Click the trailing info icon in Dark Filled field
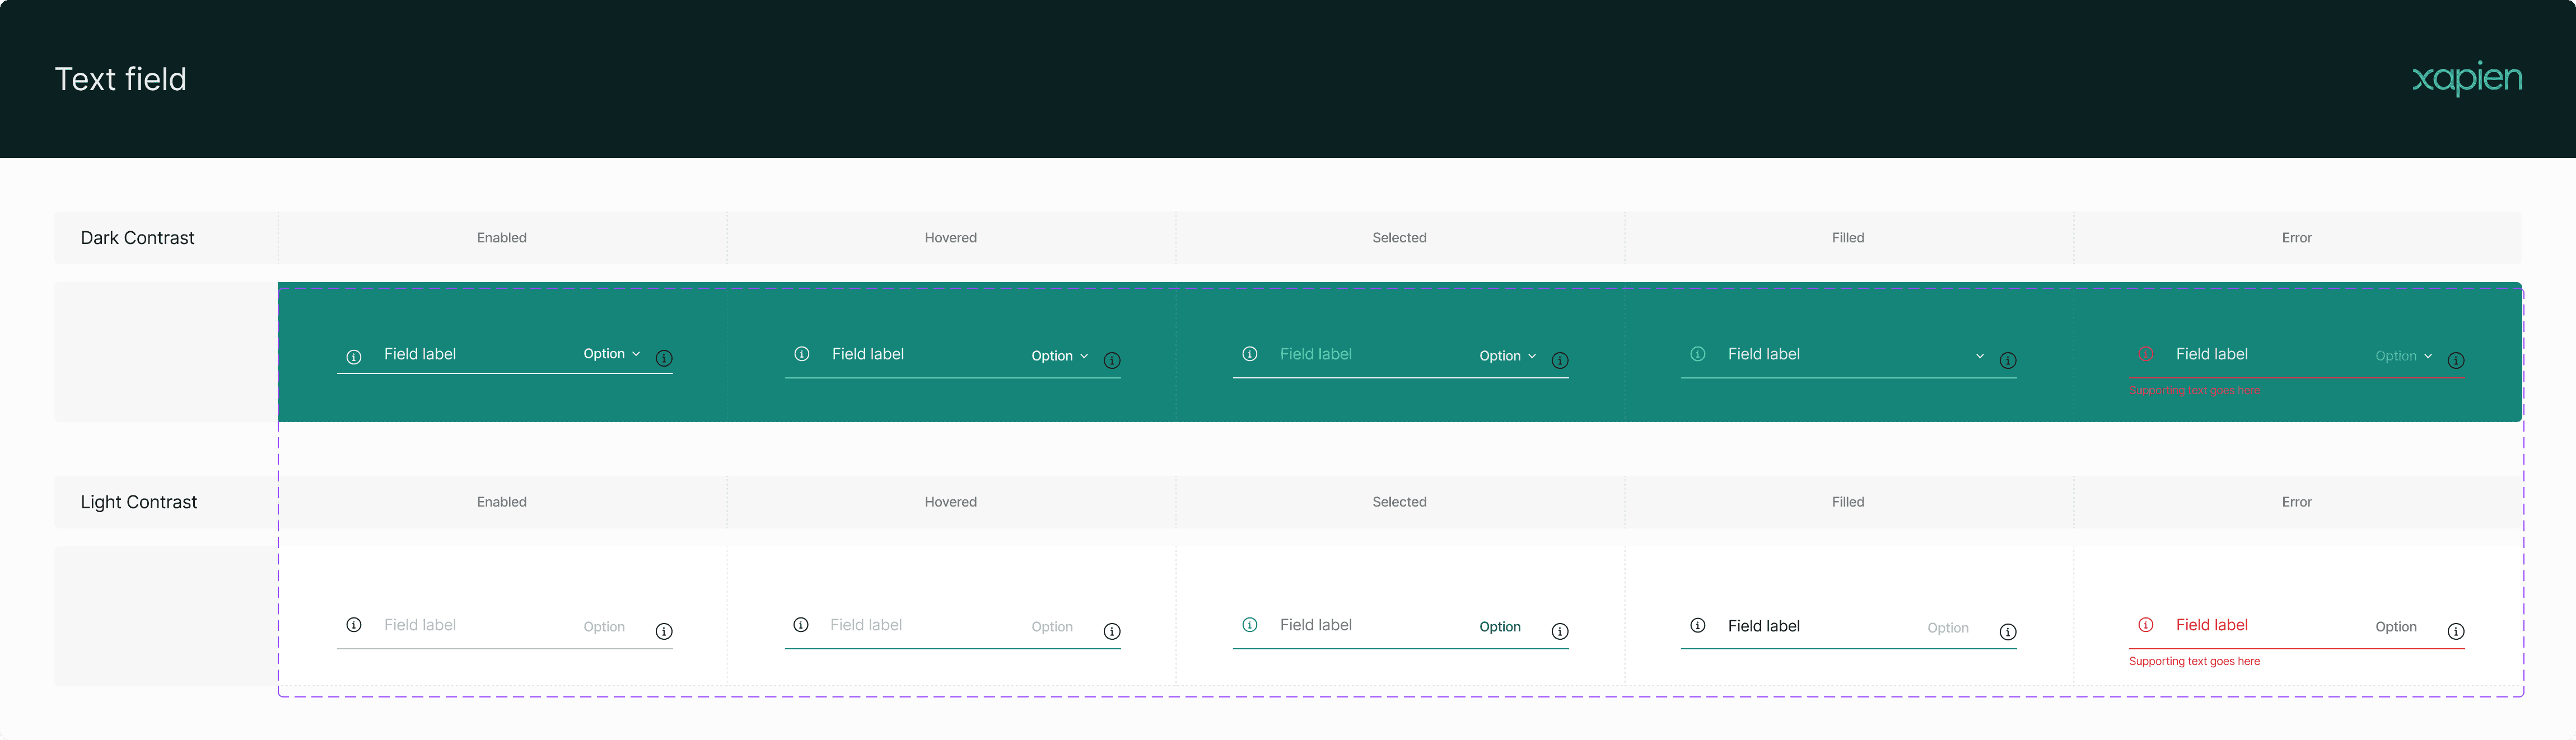The image size is (2576, 740). click(2007, 361)
